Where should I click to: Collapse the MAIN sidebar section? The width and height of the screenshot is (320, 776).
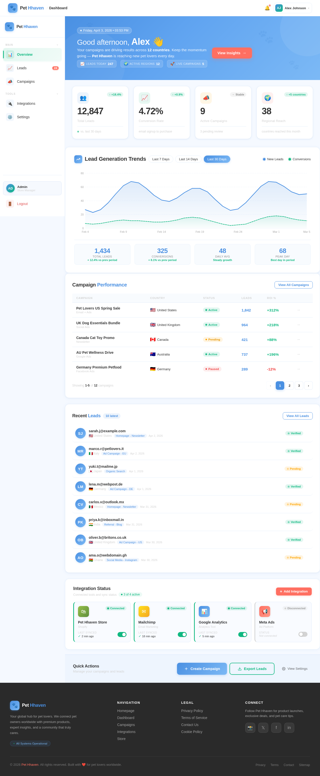57,45
